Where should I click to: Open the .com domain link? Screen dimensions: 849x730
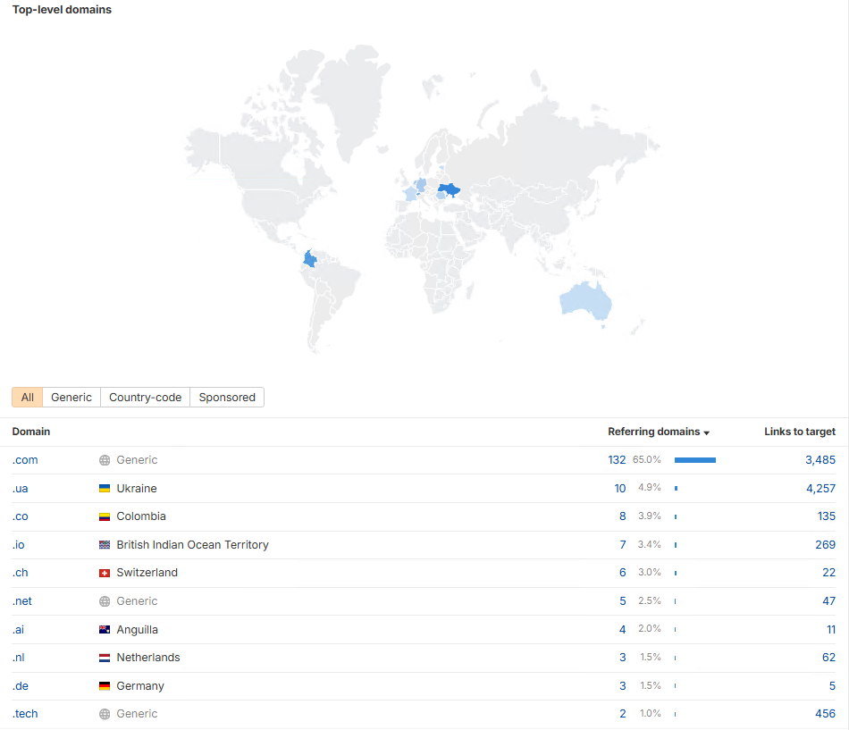click(x=25, y=460)
